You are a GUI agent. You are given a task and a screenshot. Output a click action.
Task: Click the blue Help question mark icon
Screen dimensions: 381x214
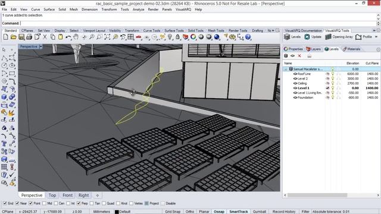point(248,37)
